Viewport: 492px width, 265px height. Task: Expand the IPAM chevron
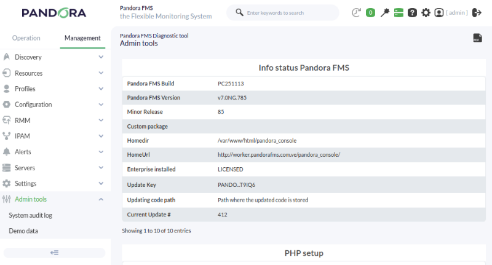101,136
